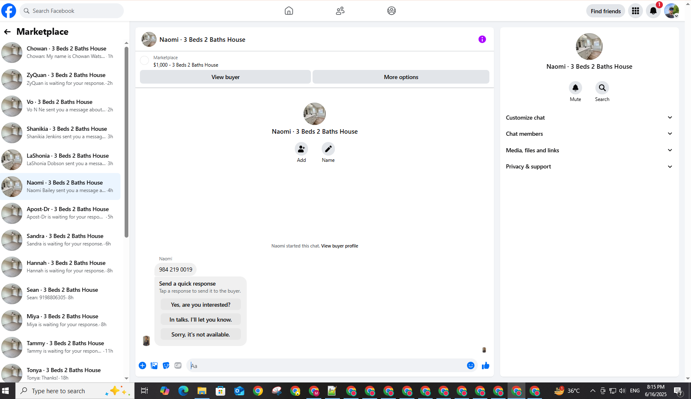Open the Groups icon in top bar
The height and width of the screenshot is (399, 691).
(x=391, y=11)
